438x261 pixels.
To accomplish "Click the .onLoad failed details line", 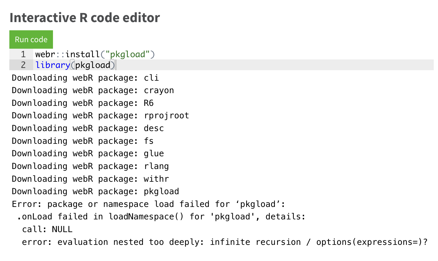I will pyautogui.click(x=161, y=216).
